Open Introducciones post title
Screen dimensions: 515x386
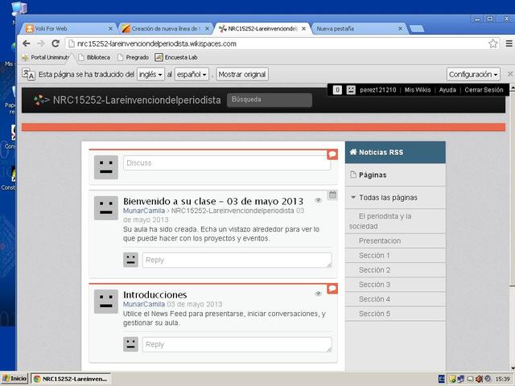pos(155,295)
